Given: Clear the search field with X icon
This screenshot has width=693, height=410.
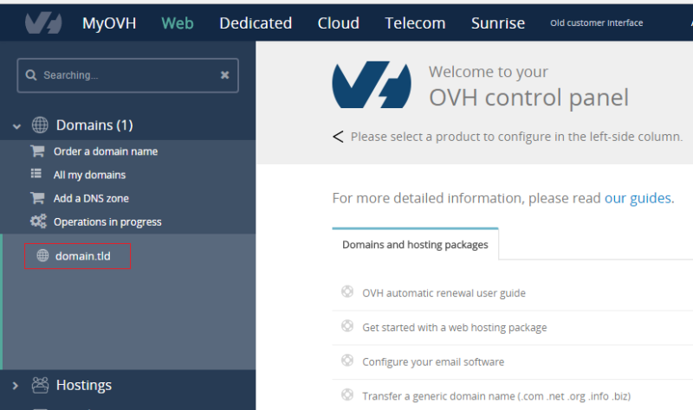Looking at the screenshot, I should point(224,75).
